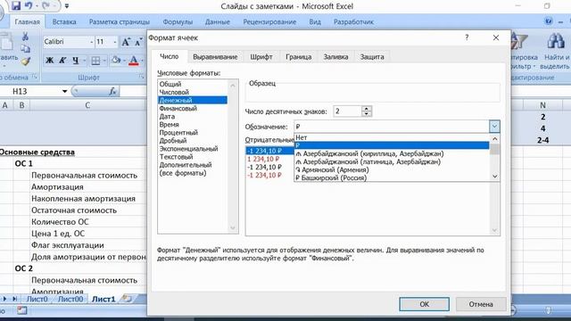Open Главная ribbon tab

point(27,21)
